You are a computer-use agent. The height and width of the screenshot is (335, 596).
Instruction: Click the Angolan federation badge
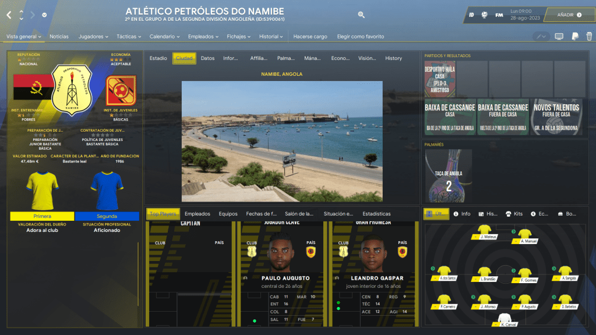pos(121,90)
